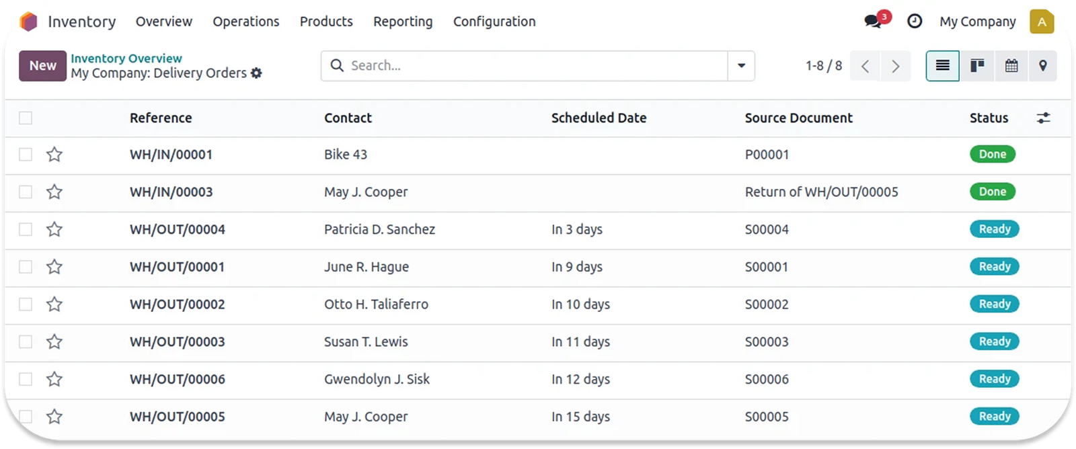Viewport: 1076px width, 449px height.
Task: Go back to Inventory Overview breadcrumb
Action: [126, 58]
